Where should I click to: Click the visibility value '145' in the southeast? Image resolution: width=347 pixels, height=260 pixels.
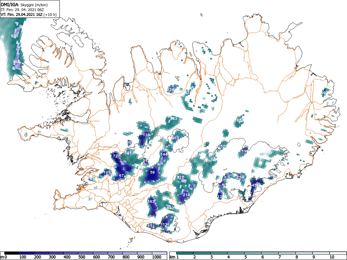click(253, 185)
